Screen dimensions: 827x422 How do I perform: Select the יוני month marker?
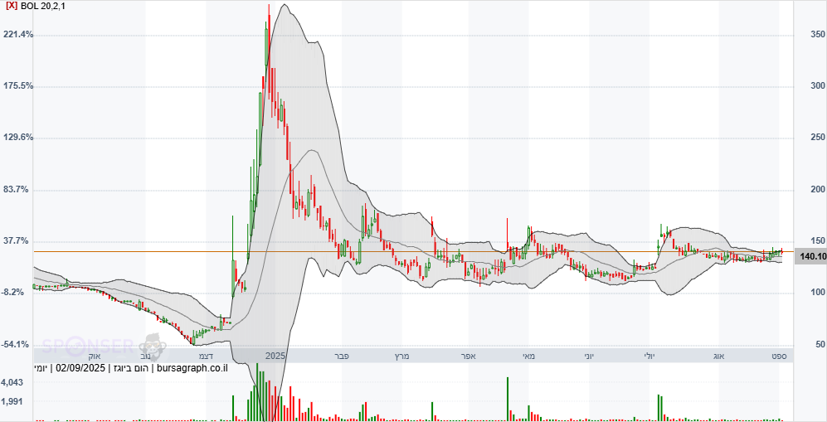[586, 356]
